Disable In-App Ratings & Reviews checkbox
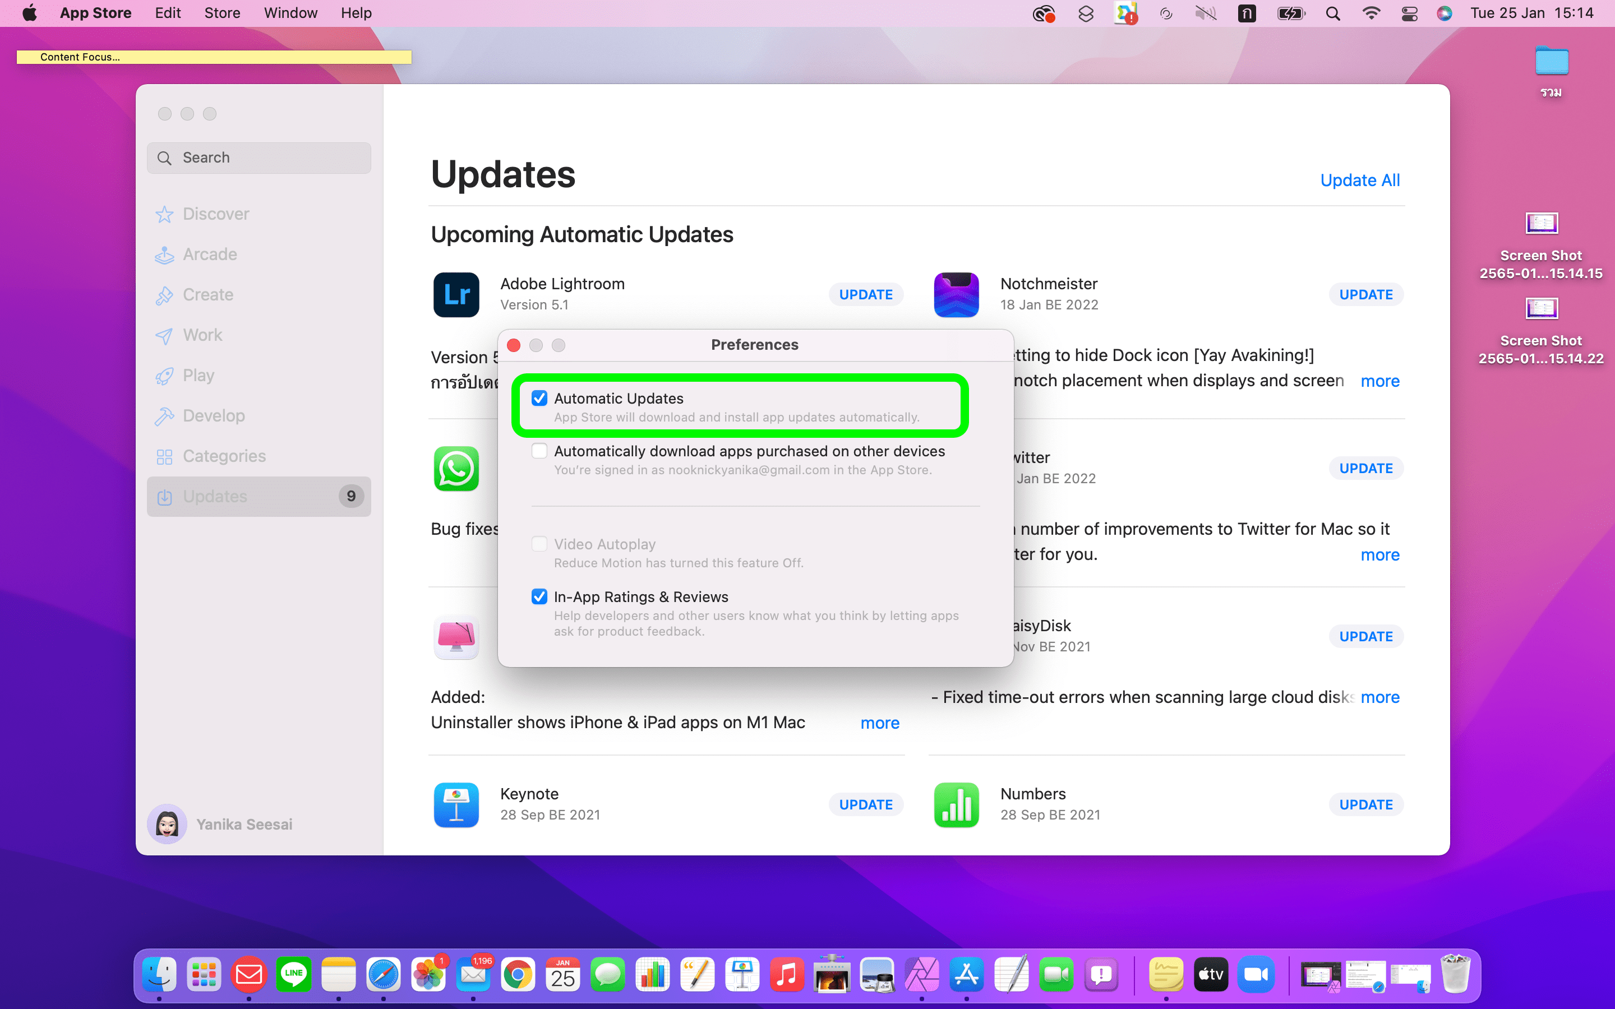The image size is (1615, 1009). (539, 596)
